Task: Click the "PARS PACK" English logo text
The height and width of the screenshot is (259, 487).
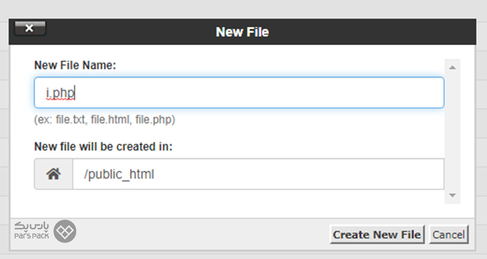Action: tap(32, 236)
